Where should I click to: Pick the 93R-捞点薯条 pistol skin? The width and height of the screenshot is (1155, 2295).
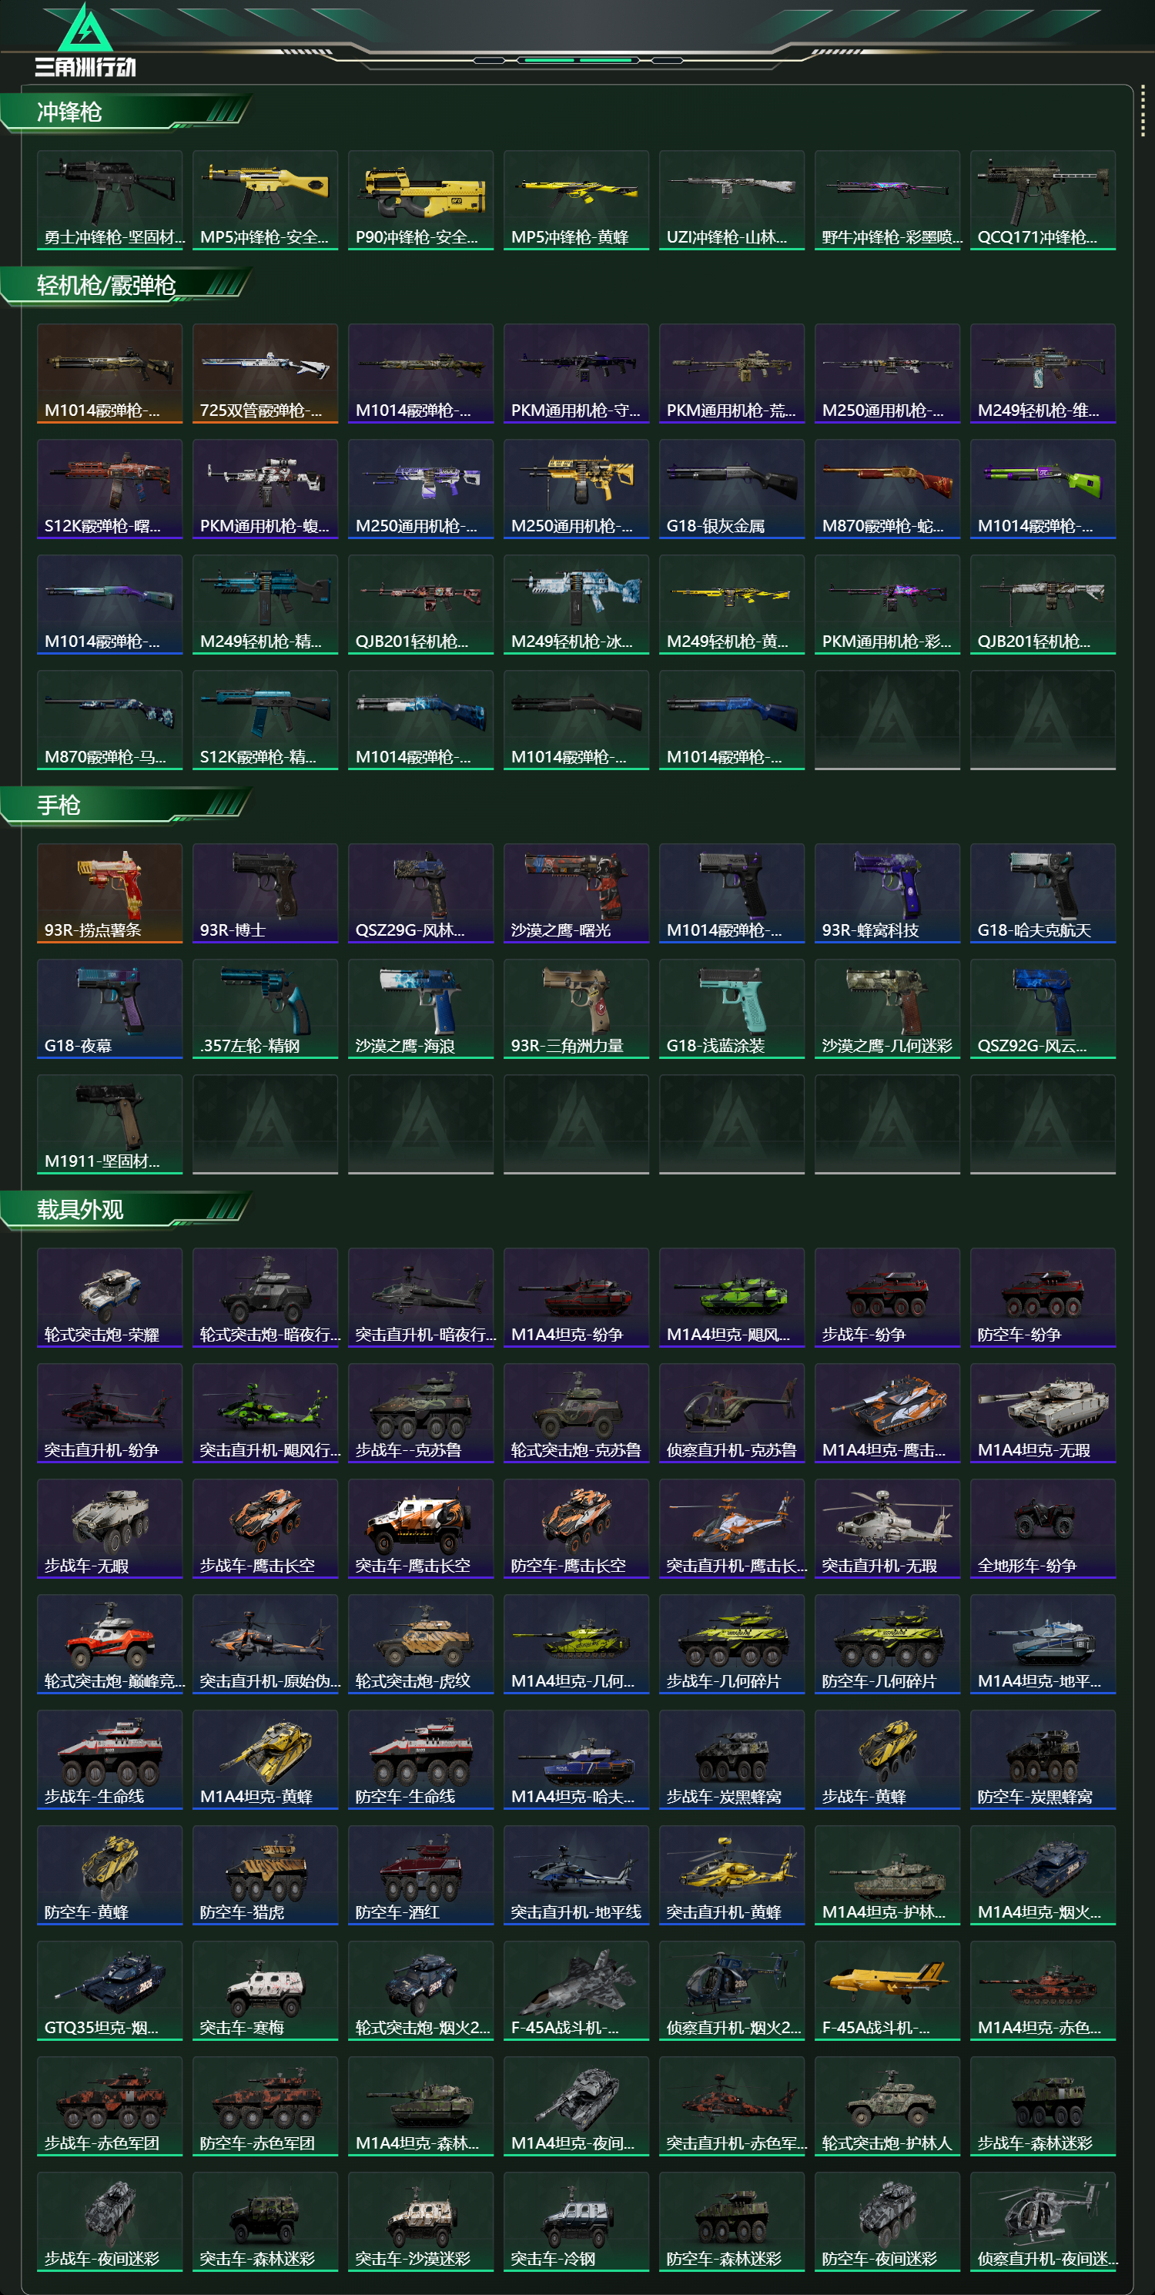click(109, 893)
